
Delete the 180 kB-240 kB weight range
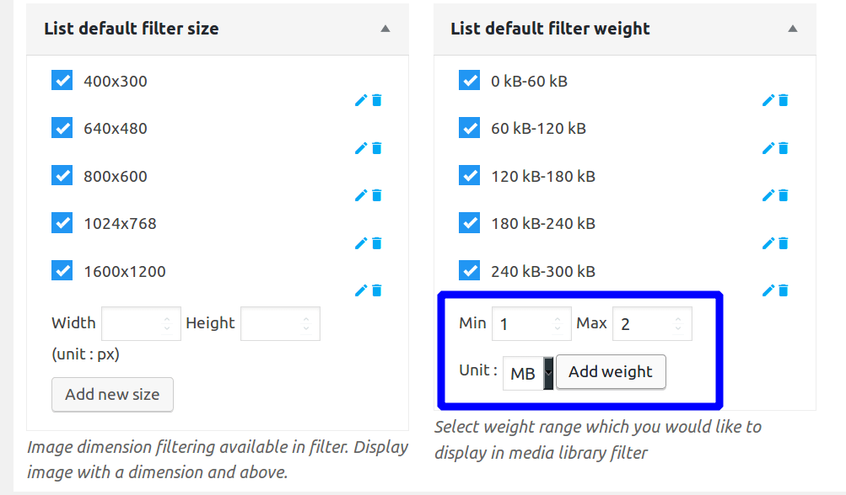(x=784, y=242)
